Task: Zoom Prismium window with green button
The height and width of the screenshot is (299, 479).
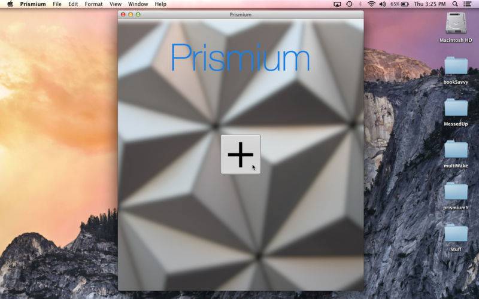Action: tap(138, 14)
